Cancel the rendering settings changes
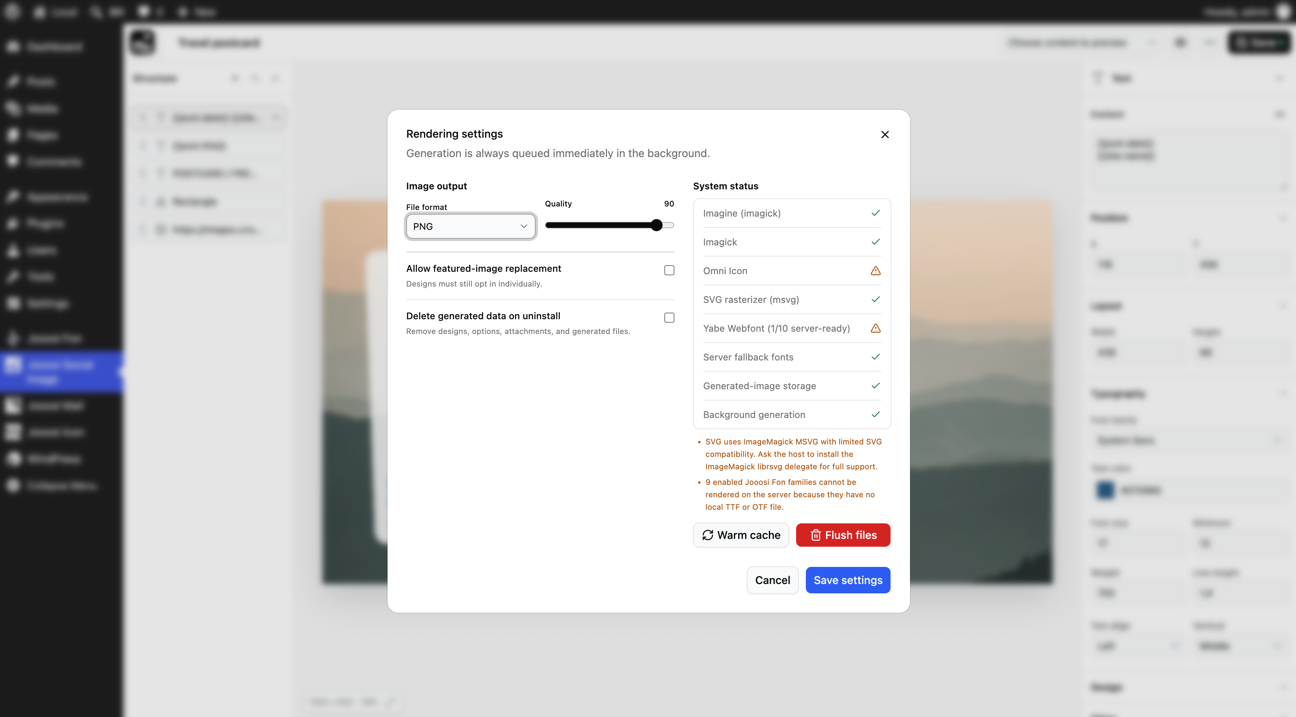The image size is (1296, 717). pyautogui.click(x=772, y=580)
